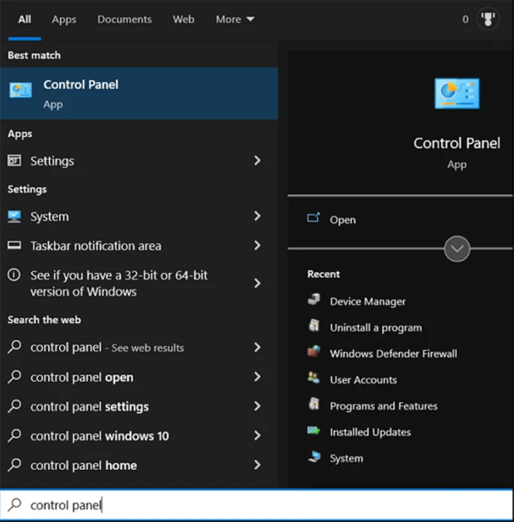Open the System settings result
The image size is (514, 522).
pyautogui.click(x=139, y=217)
